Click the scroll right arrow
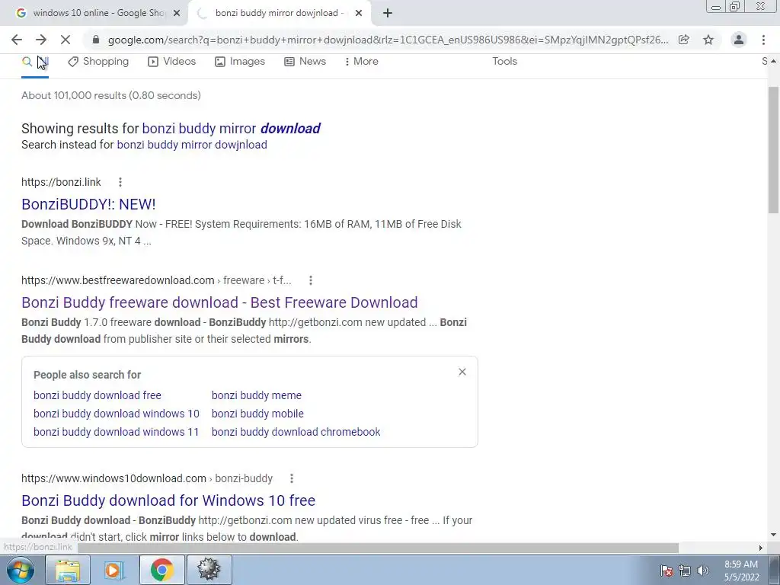 (x=761, y=548)
